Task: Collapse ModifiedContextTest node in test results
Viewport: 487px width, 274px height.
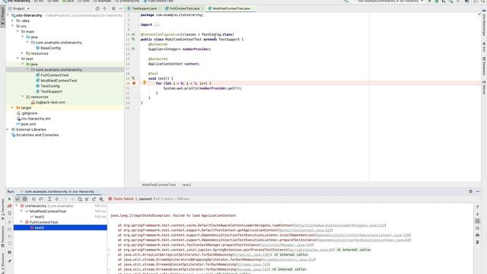Action: [x=21, y=212]
